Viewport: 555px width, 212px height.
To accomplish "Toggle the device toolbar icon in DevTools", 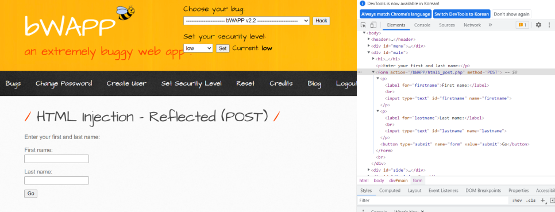I will 373,25.
